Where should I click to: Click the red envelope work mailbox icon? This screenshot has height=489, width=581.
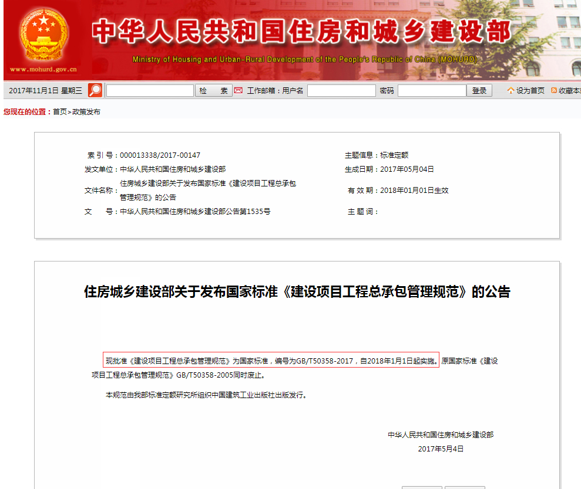(x=239, y=91)
